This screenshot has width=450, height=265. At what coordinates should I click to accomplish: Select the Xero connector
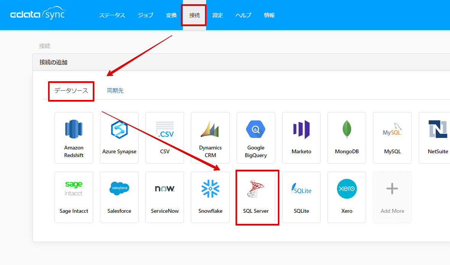(x=347, y=197)
